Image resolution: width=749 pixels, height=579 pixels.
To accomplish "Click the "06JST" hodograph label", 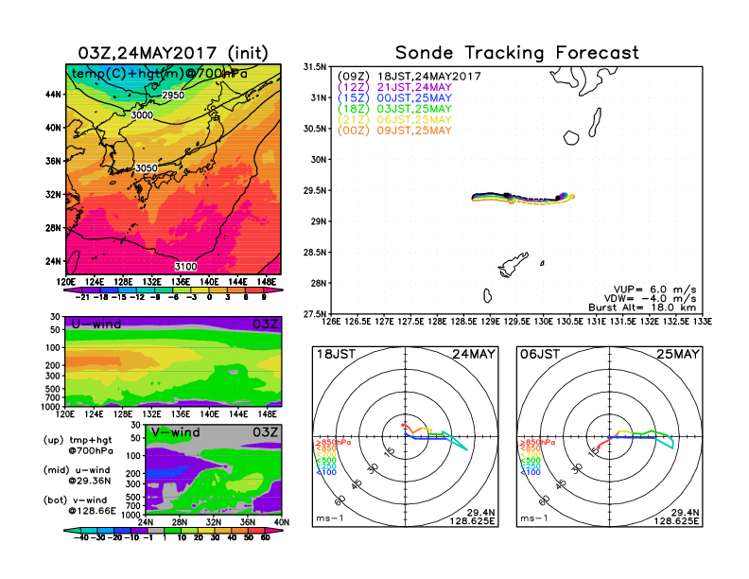I will 540,354.
